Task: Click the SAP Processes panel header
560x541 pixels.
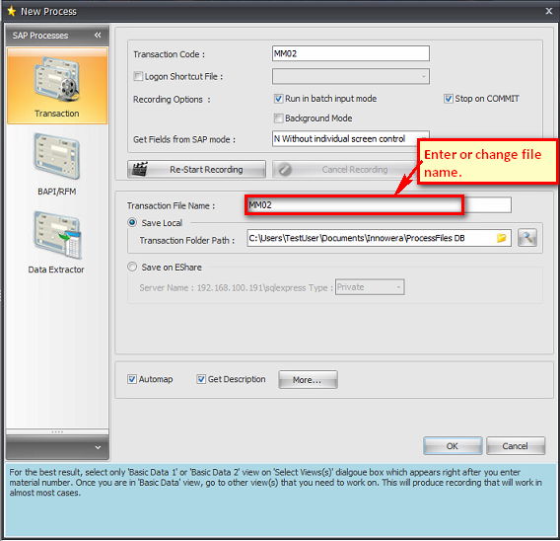Action: pyautogui.click(x=57, y=36)
